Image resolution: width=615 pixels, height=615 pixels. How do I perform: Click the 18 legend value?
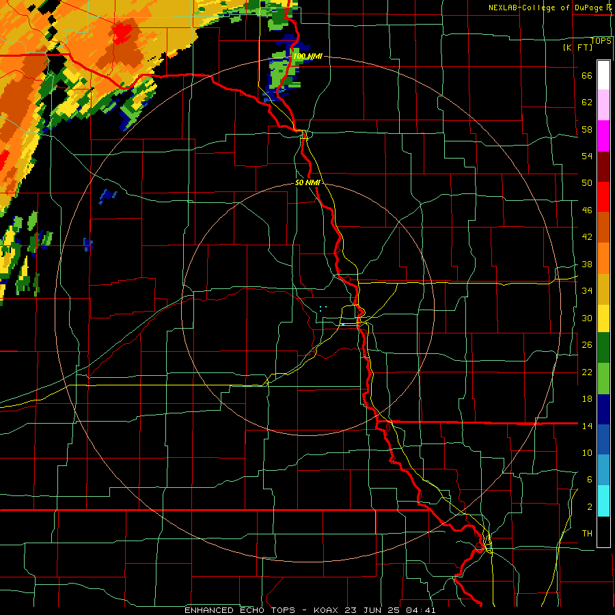point(587,399)
